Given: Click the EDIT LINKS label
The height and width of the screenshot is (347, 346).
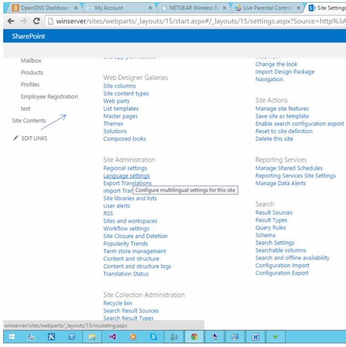Looking at the screenshot, I should [34, 138].
